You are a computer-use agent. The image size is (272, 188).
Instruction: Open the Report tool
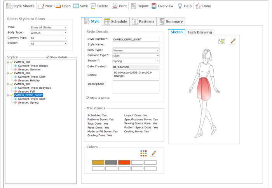point(140,6)
